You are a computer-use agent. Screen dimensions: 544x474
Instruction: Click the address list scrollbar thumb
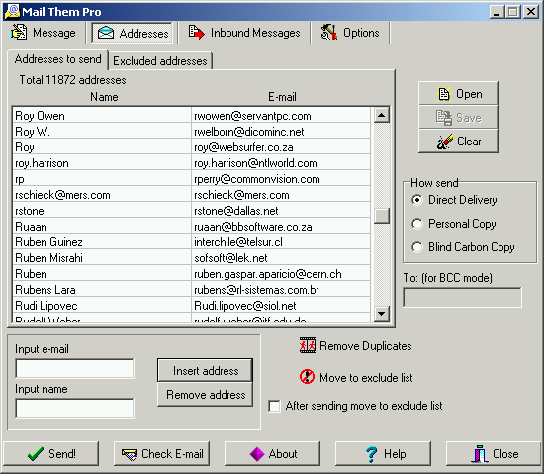tap(381, 216)
